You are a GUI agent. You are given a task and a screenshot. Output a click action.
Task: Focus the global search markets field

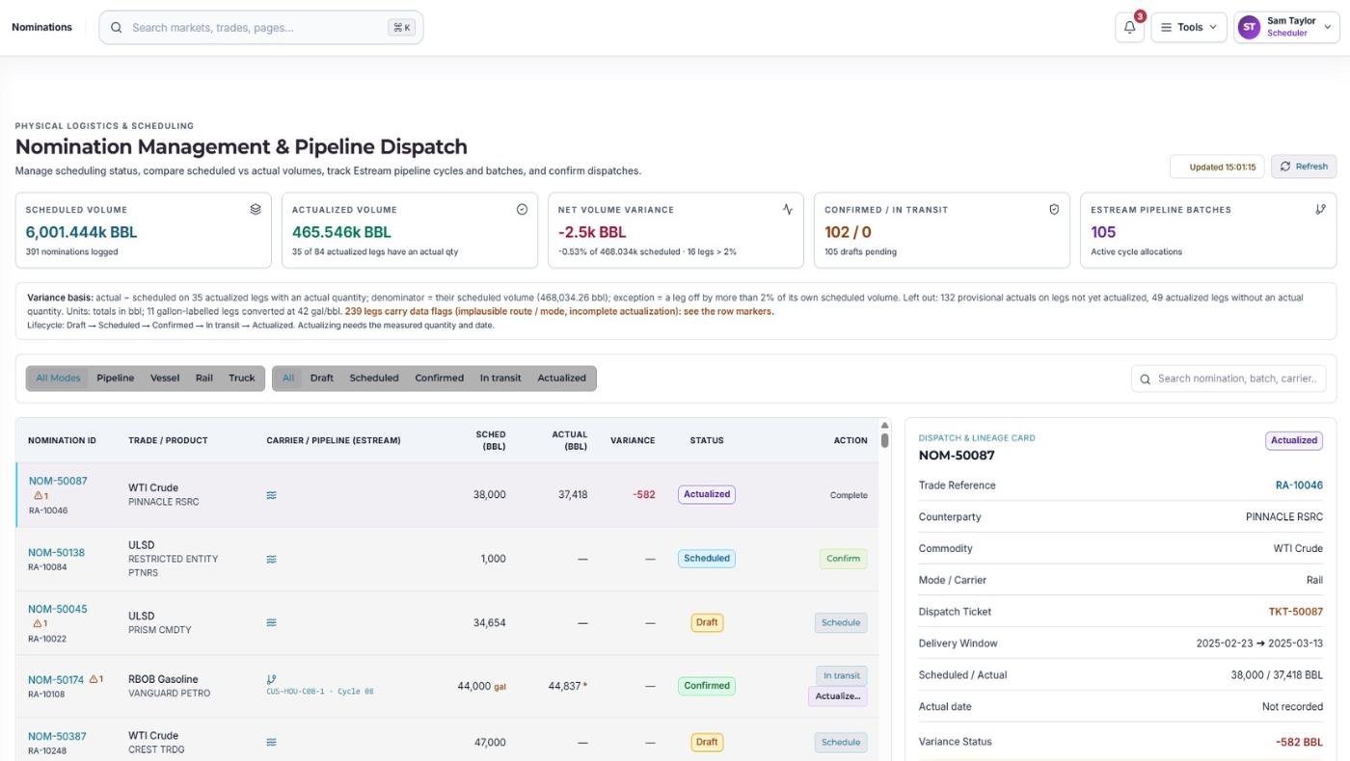point(261,28)
